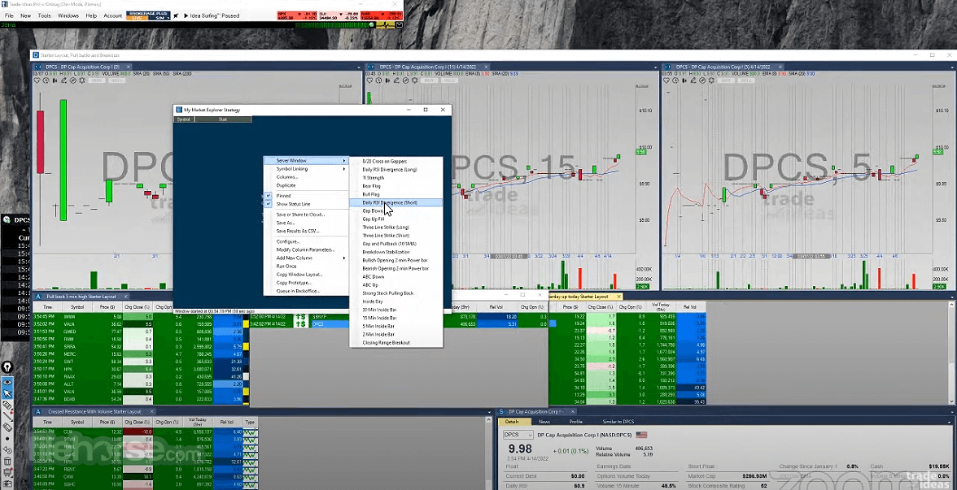Open the DPCS symbol dropdown
This screenshot has width=957, height=490.
pyautogui.click(x=517, y=436)
